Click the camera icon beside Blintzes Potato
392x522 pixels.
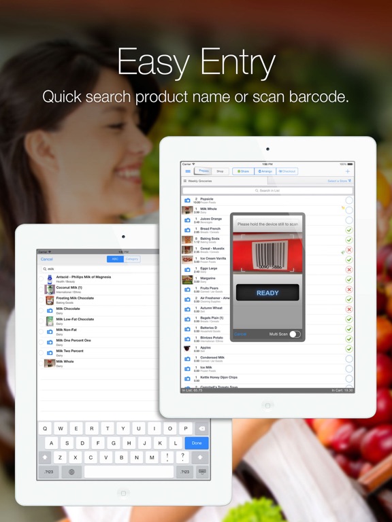point(187,339)
